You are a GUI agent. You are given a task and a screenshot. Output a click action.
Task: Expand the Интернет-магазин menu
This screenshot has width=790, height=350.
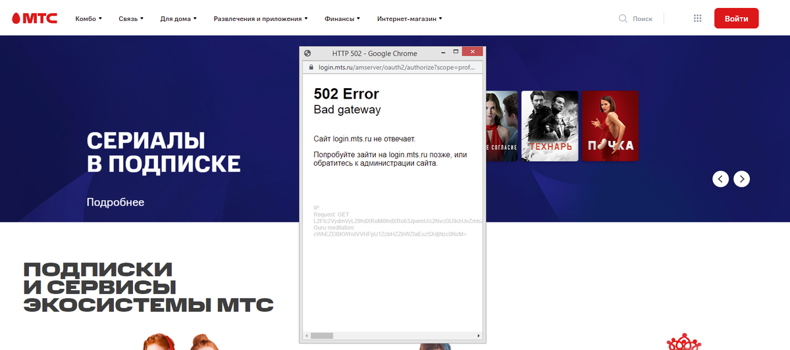click(x=409, y=18)
